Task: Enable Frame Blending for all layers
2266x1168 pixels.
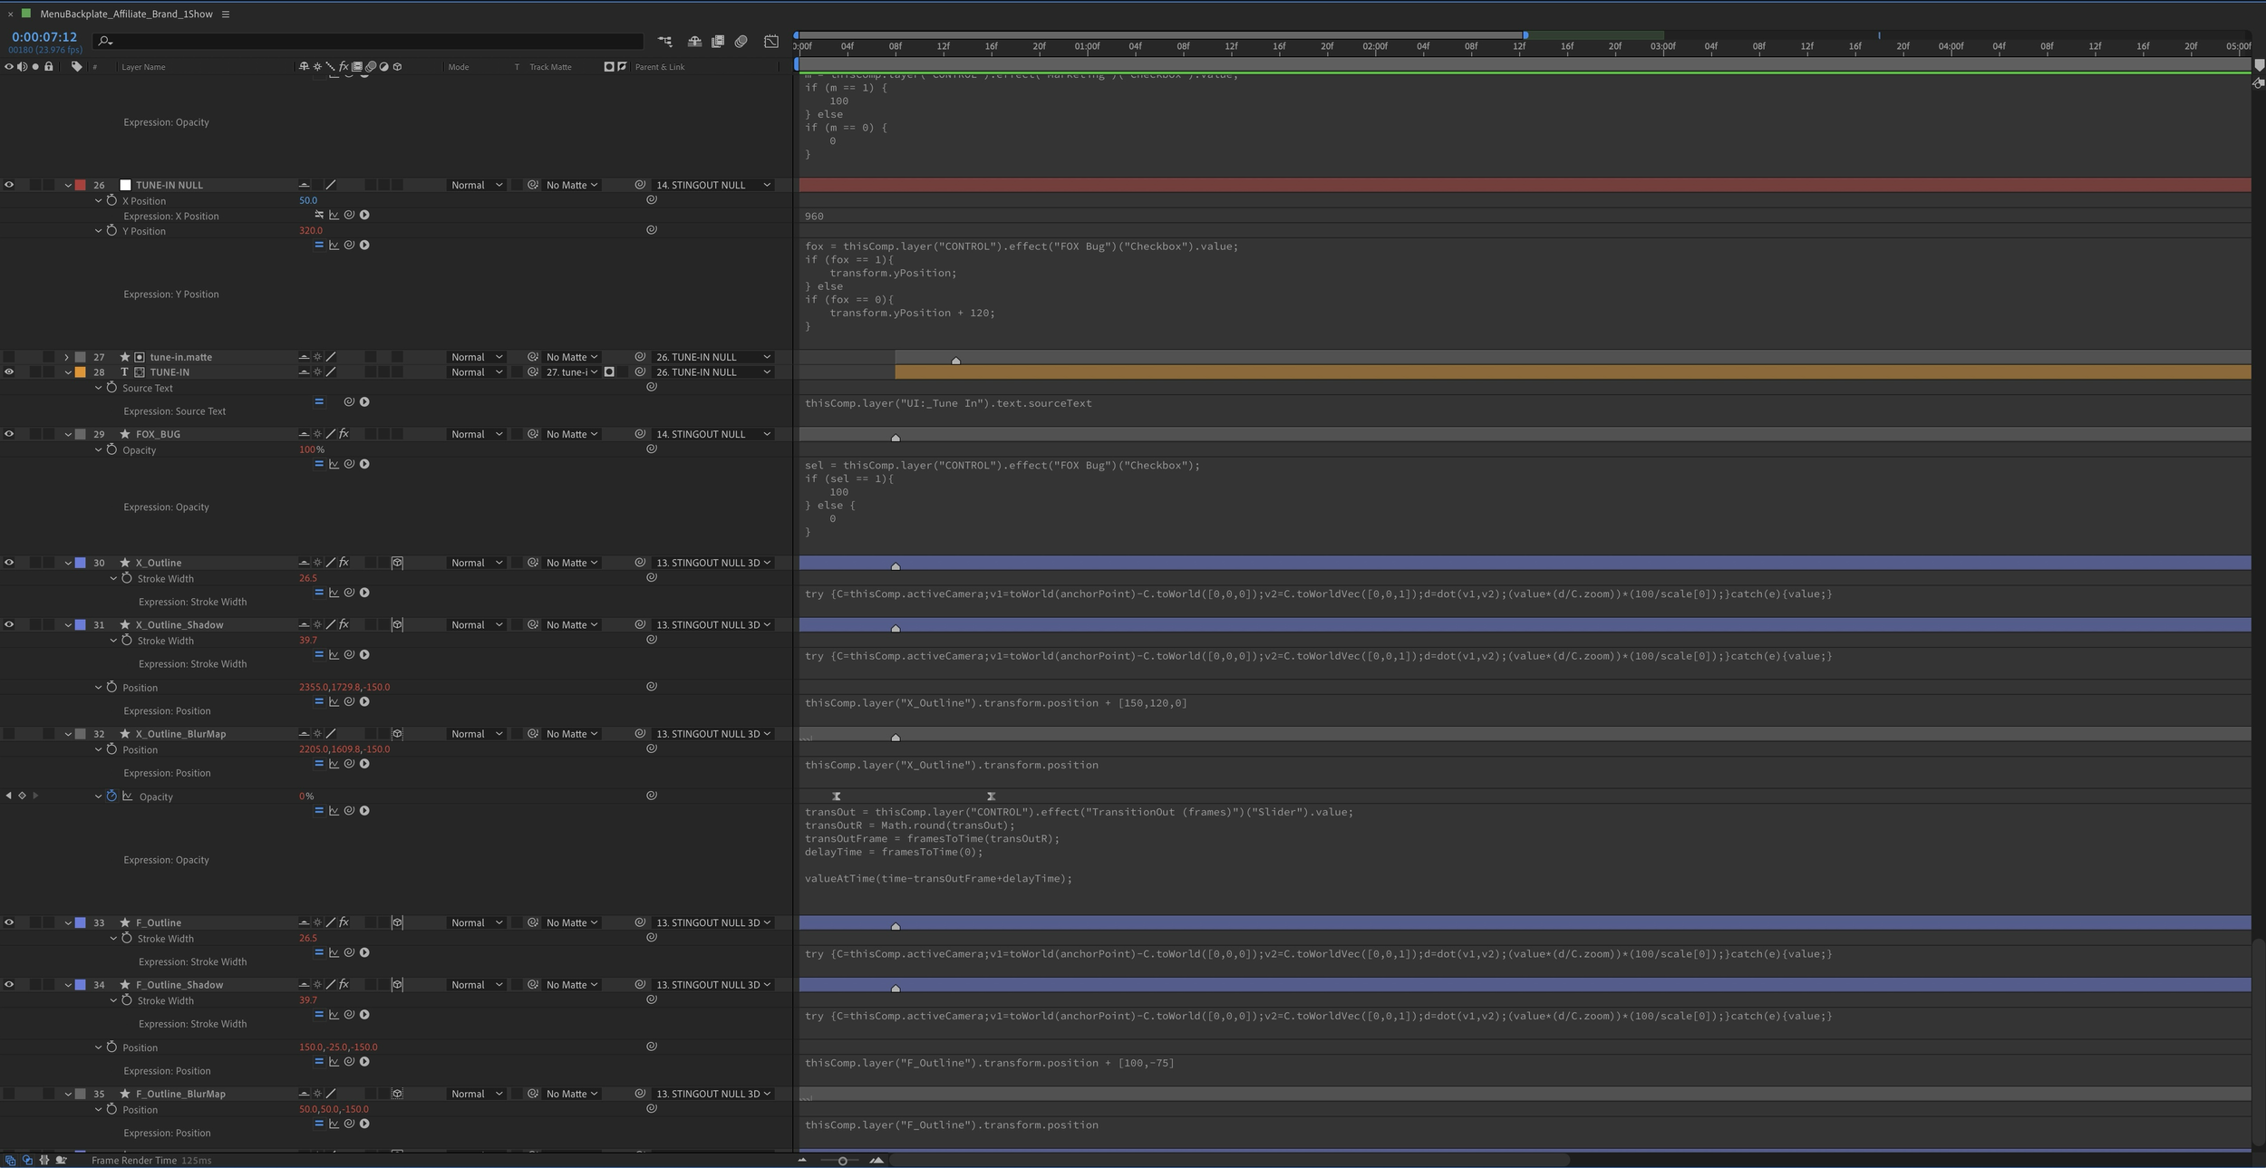Action: pos(718,41)
